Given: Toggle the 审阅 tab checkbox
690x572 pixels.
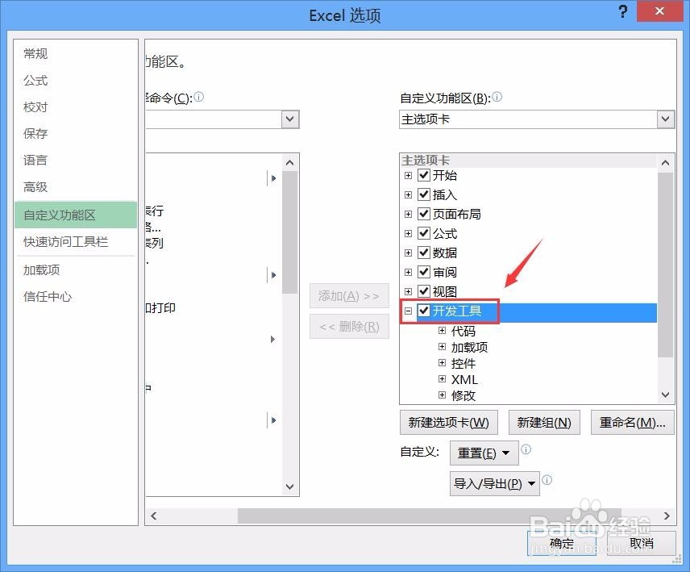Looking at the screenshot, I should point(424,272).
